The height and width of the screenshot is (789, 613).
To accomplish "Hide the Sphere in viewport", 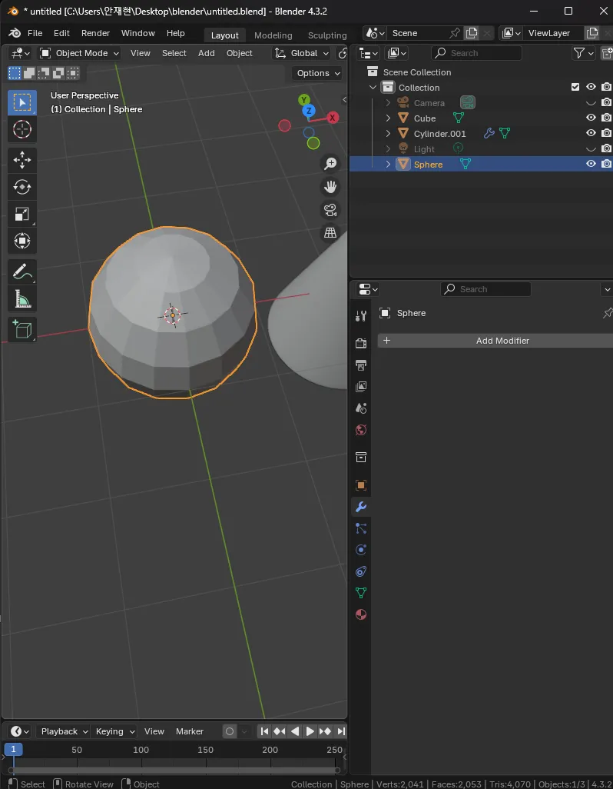I will coord(591,164).
